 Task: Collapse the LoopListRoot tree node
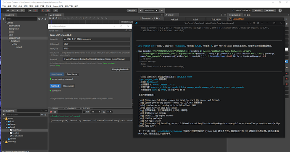coord(8,38)
